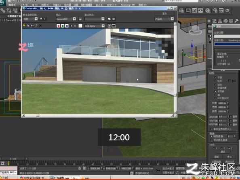Select the Link tool in main toolbar

[3, 11]
